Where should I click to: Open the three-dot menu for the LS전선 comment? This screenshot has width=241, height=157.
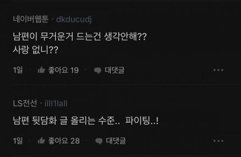[218, 141]
